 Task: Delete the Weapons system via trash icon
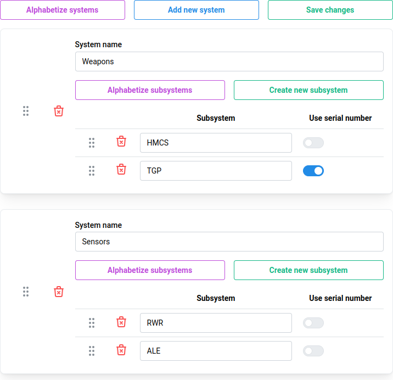[x=59, y=111]
